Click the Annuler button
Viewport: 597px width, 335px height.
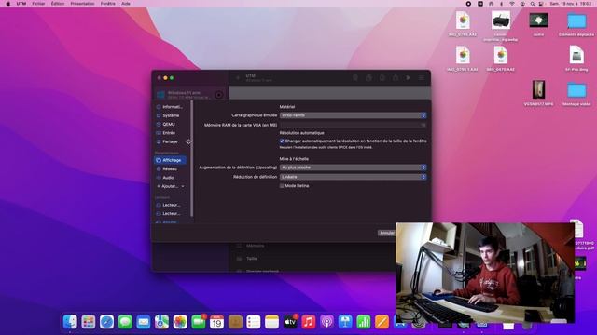click(386, 233)
